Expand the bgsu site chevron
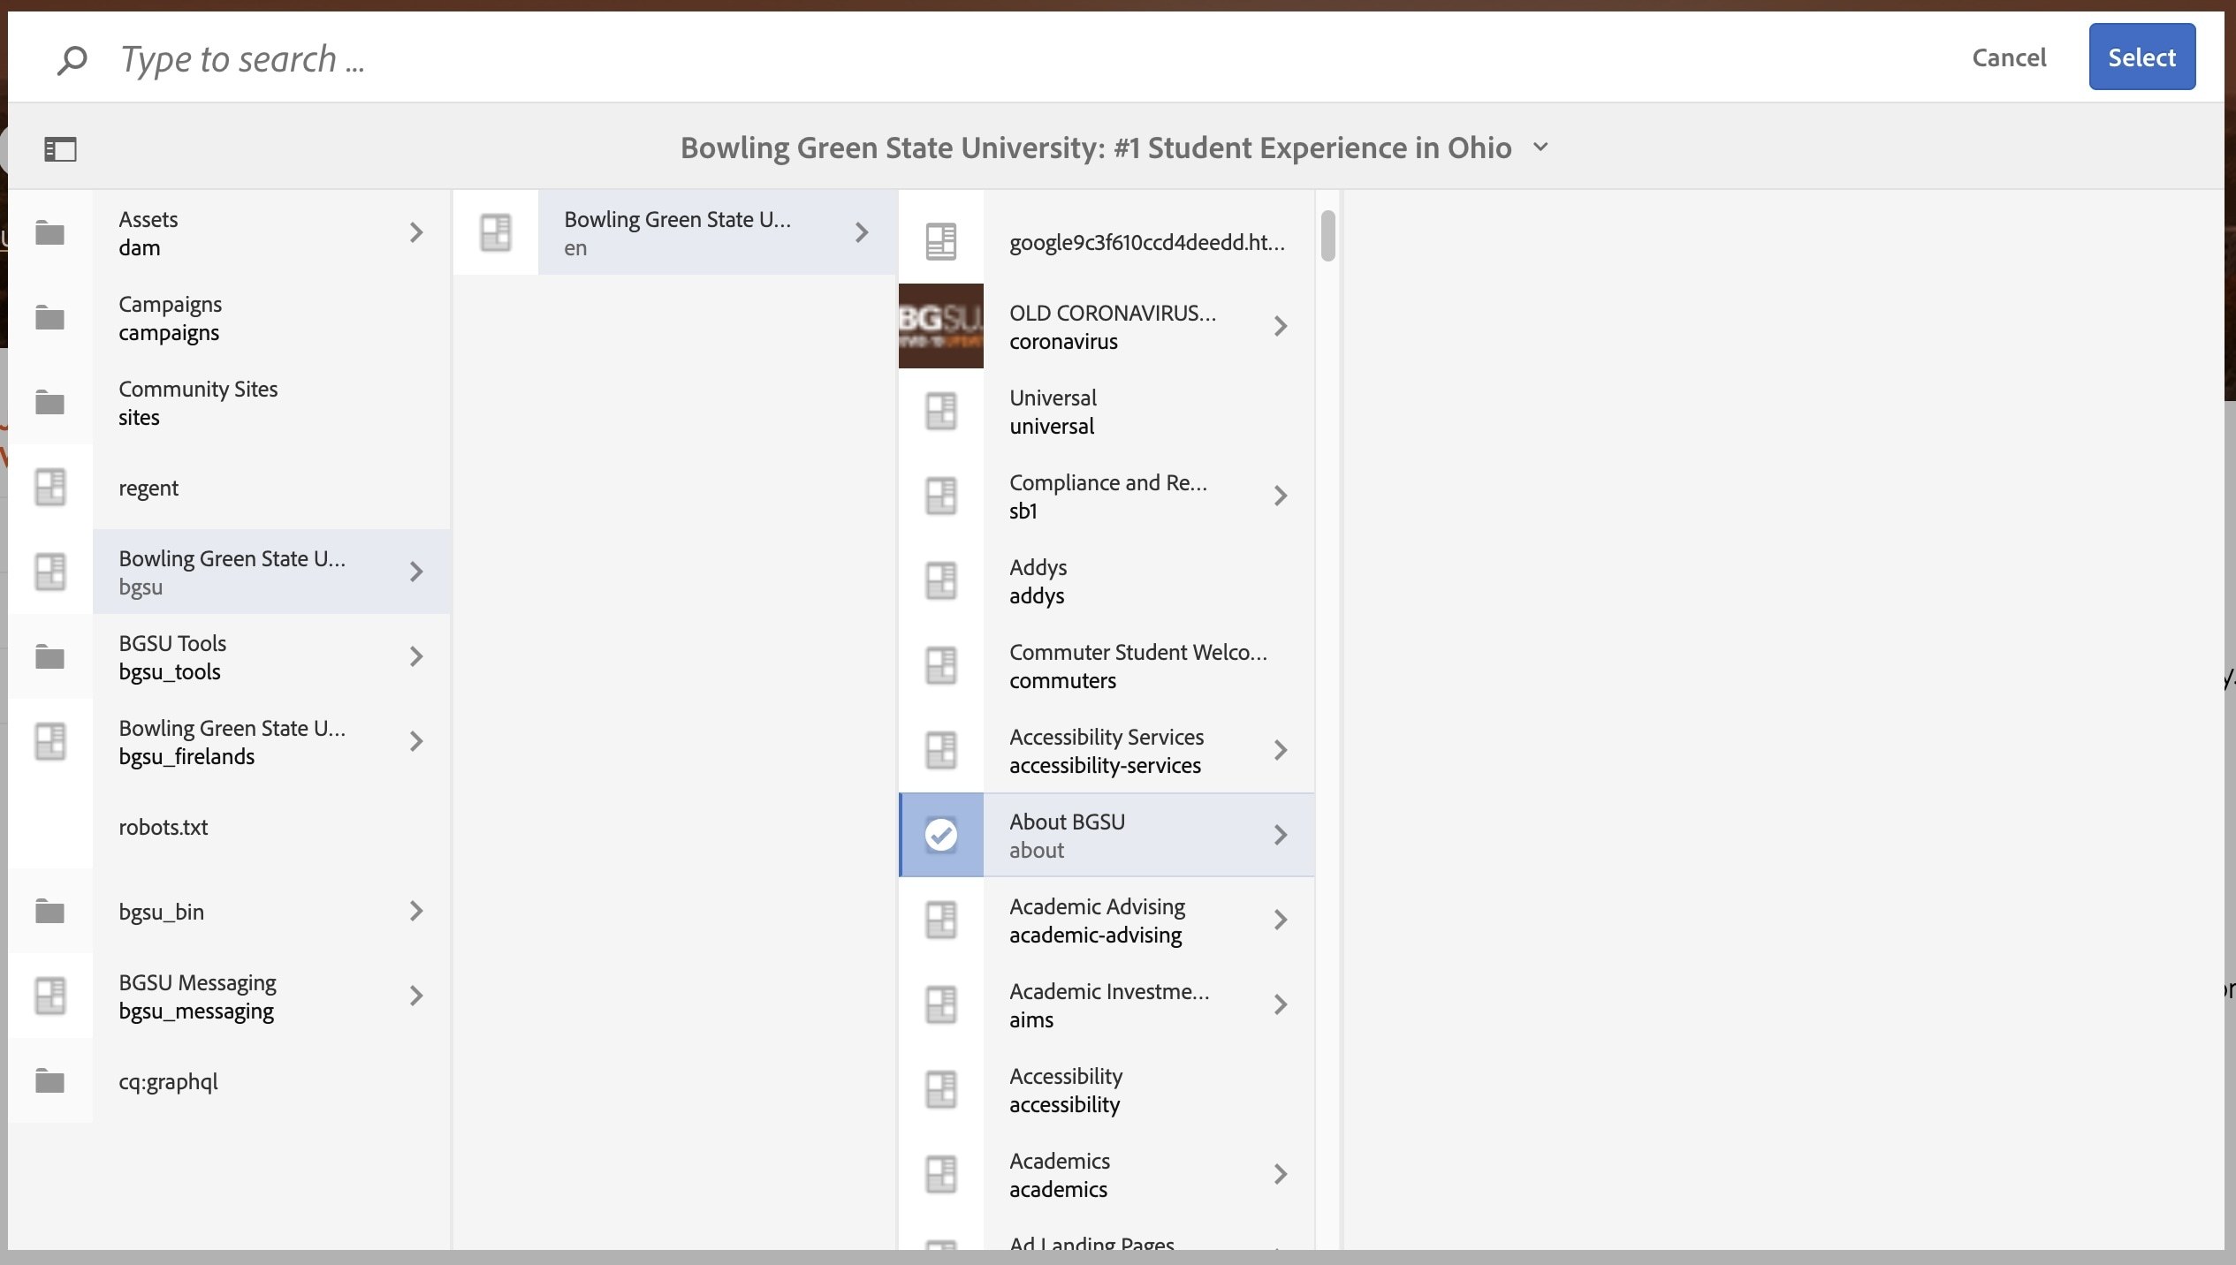Image resolution: width=2236 pixels, height=1265 pixels. [416, 572]
